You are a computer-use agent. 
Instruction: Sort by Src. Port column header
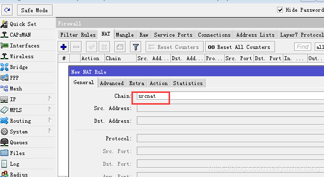[239, 58]
